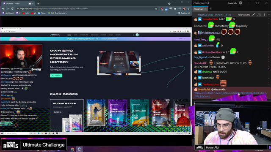Select the Slumlord - Twitch browser tab

(x=18, y=4)
